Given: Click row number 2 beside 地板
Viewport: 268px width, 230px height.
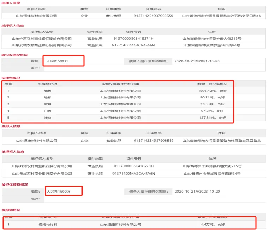Looking at the screenshot, I should (8, 97).
